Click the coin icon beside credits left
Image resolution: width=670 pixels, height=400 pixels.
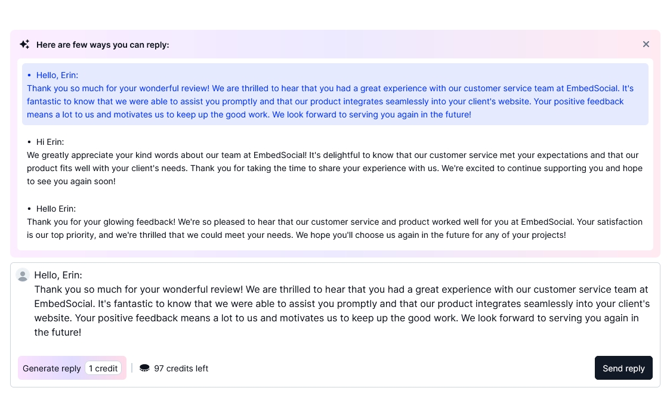click(x=144, y=368)
